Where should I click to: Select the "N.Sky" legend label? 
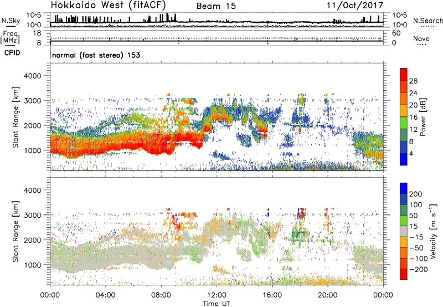coord(11,21)
